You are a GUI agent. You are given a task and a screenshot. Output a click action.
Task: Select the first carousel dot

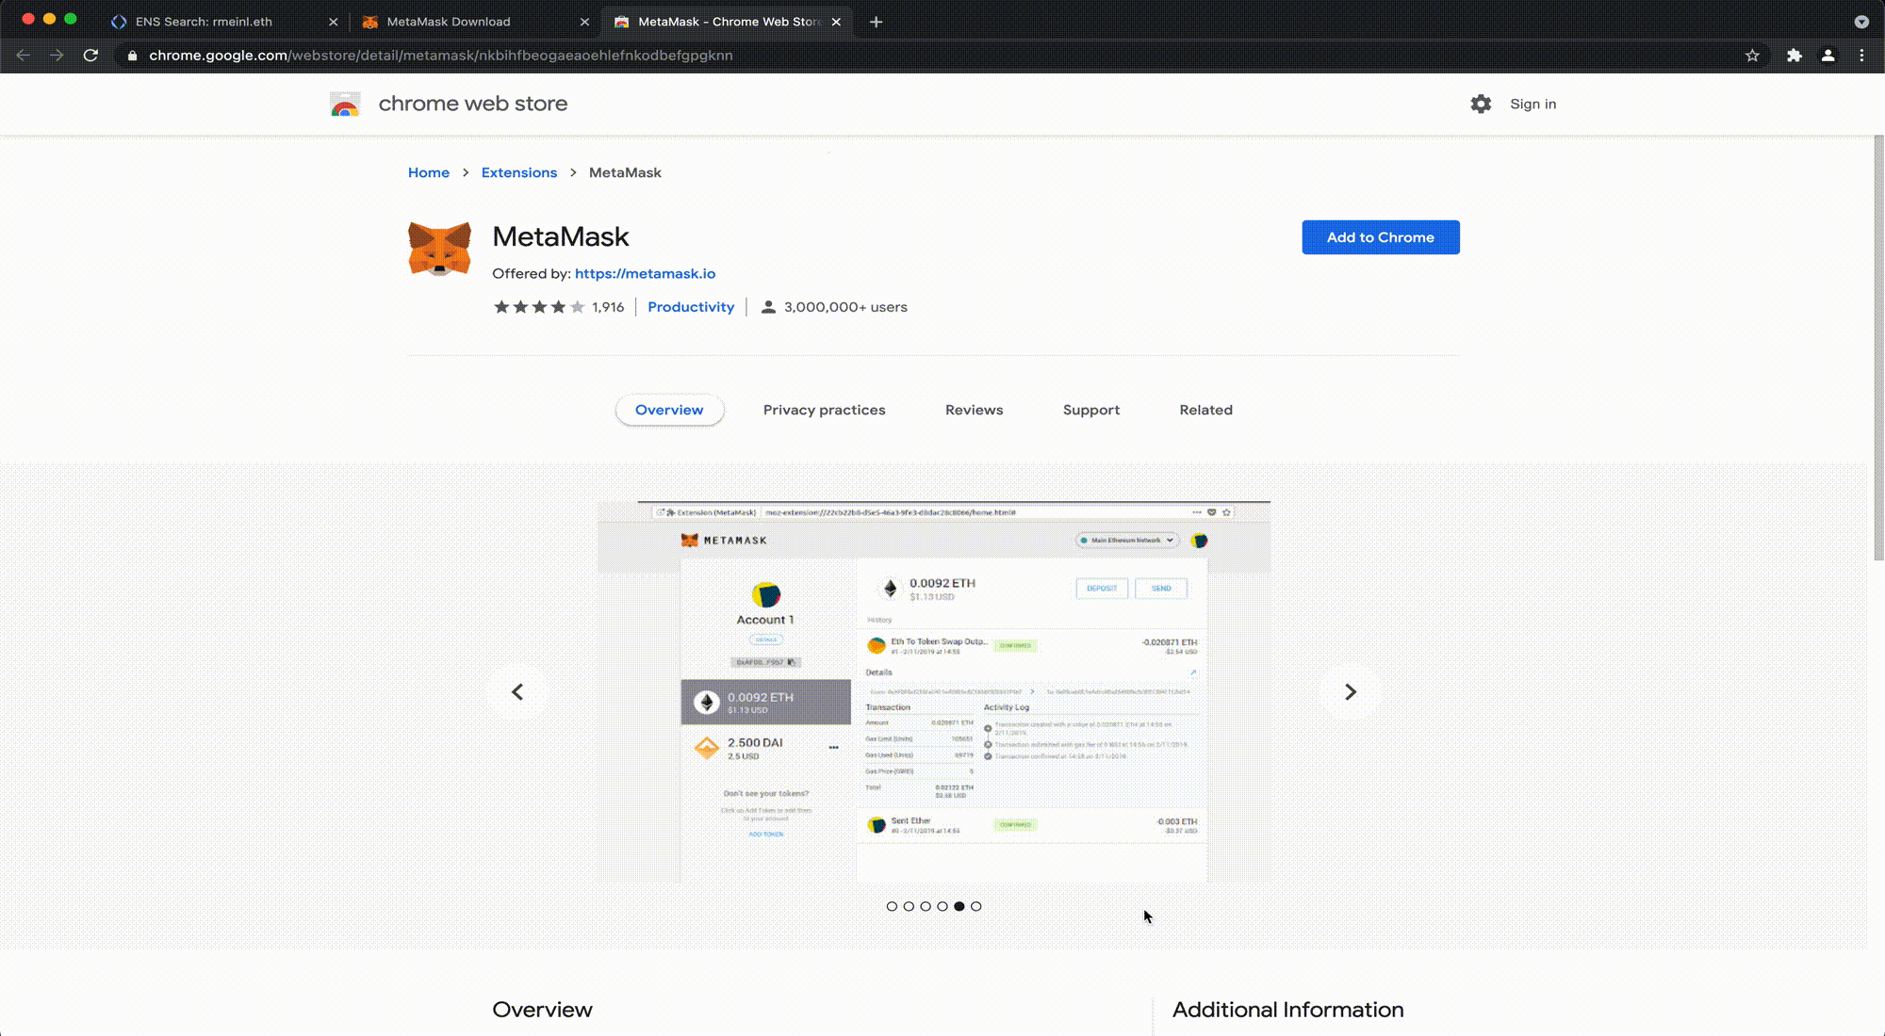892,906
